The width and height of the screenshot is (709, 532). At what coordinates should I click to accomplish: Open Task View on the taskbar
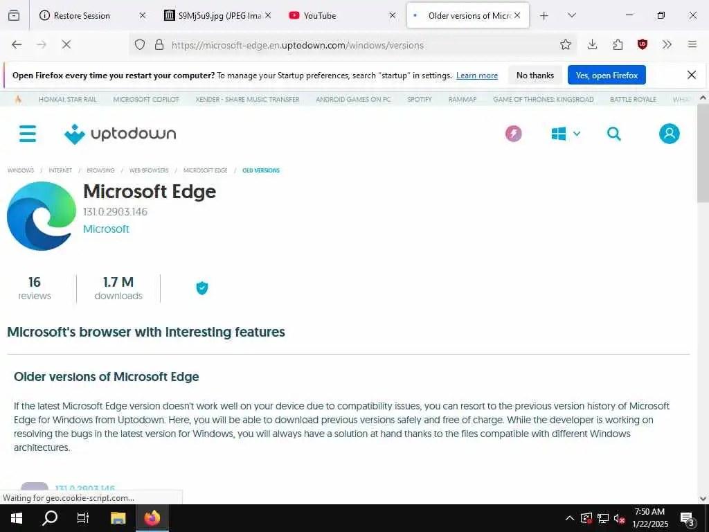83,518
